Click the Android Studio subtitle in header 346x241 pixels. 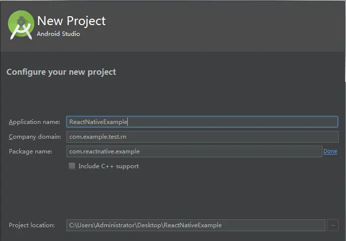tap(58, 34)
